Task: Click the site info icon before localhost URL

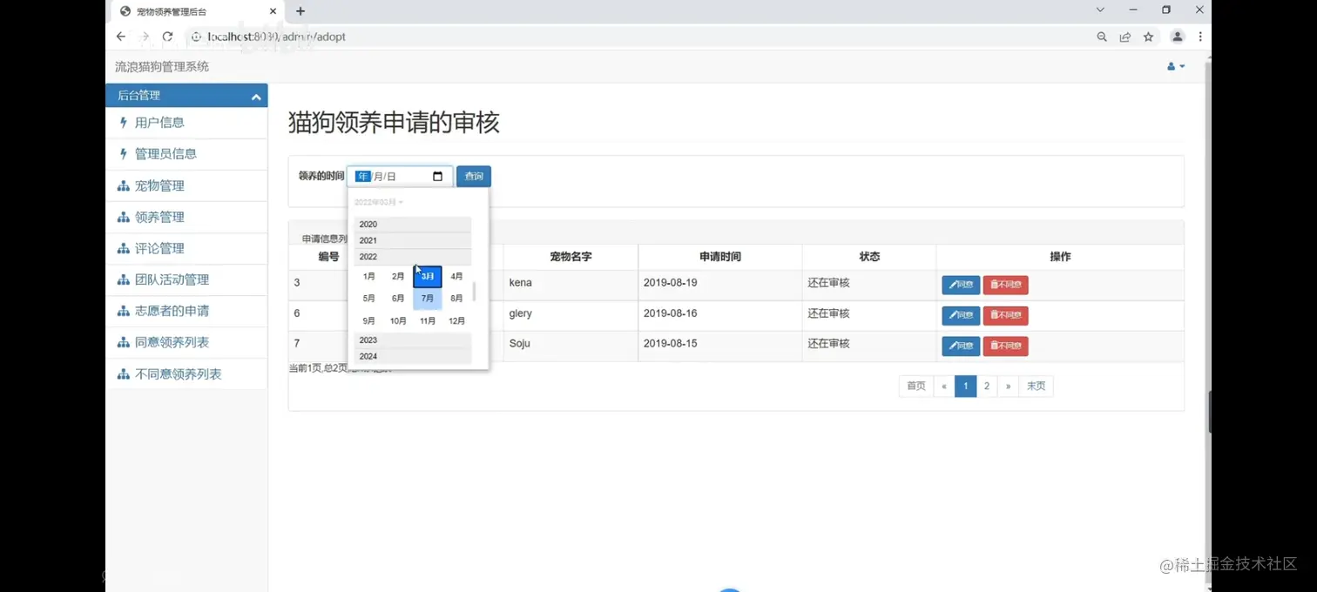Action: (x=196, y=37)
